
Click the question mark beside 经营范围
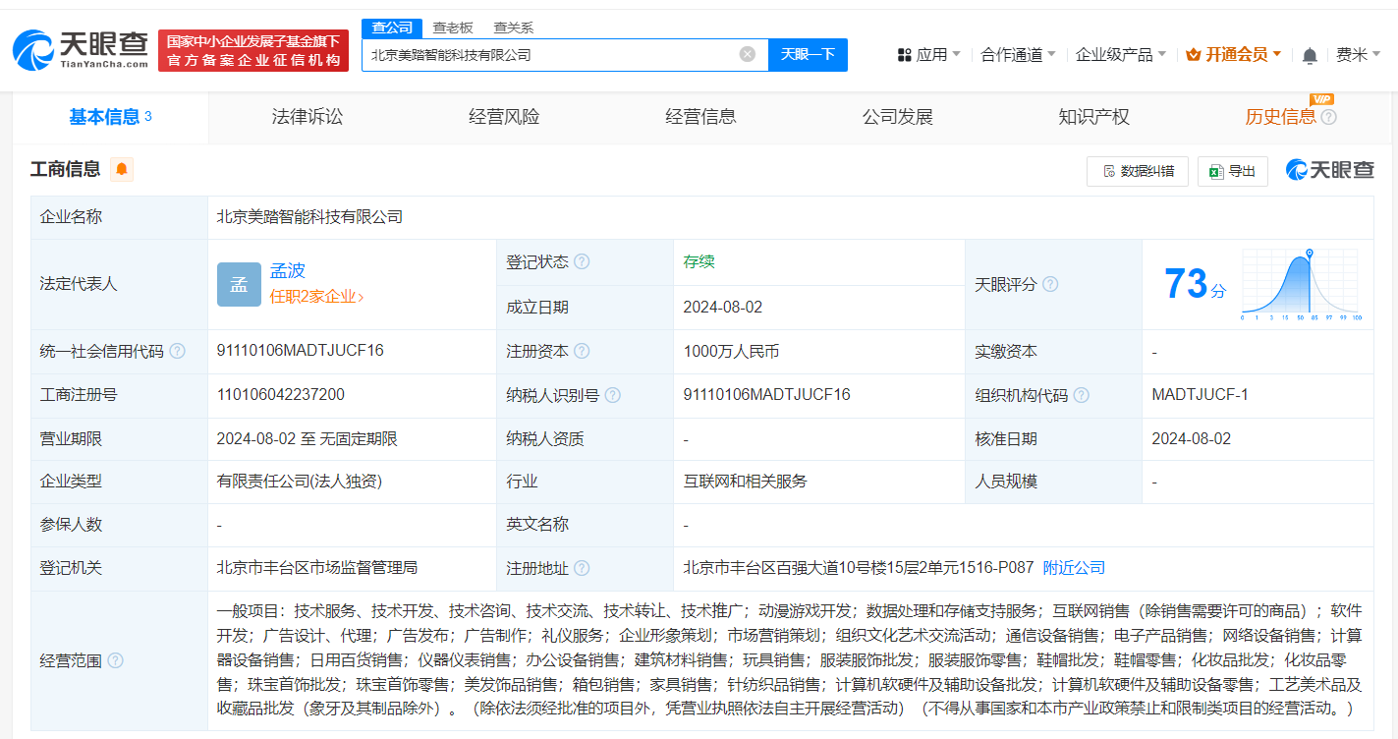pyautogui.click(x=116, y=660)
